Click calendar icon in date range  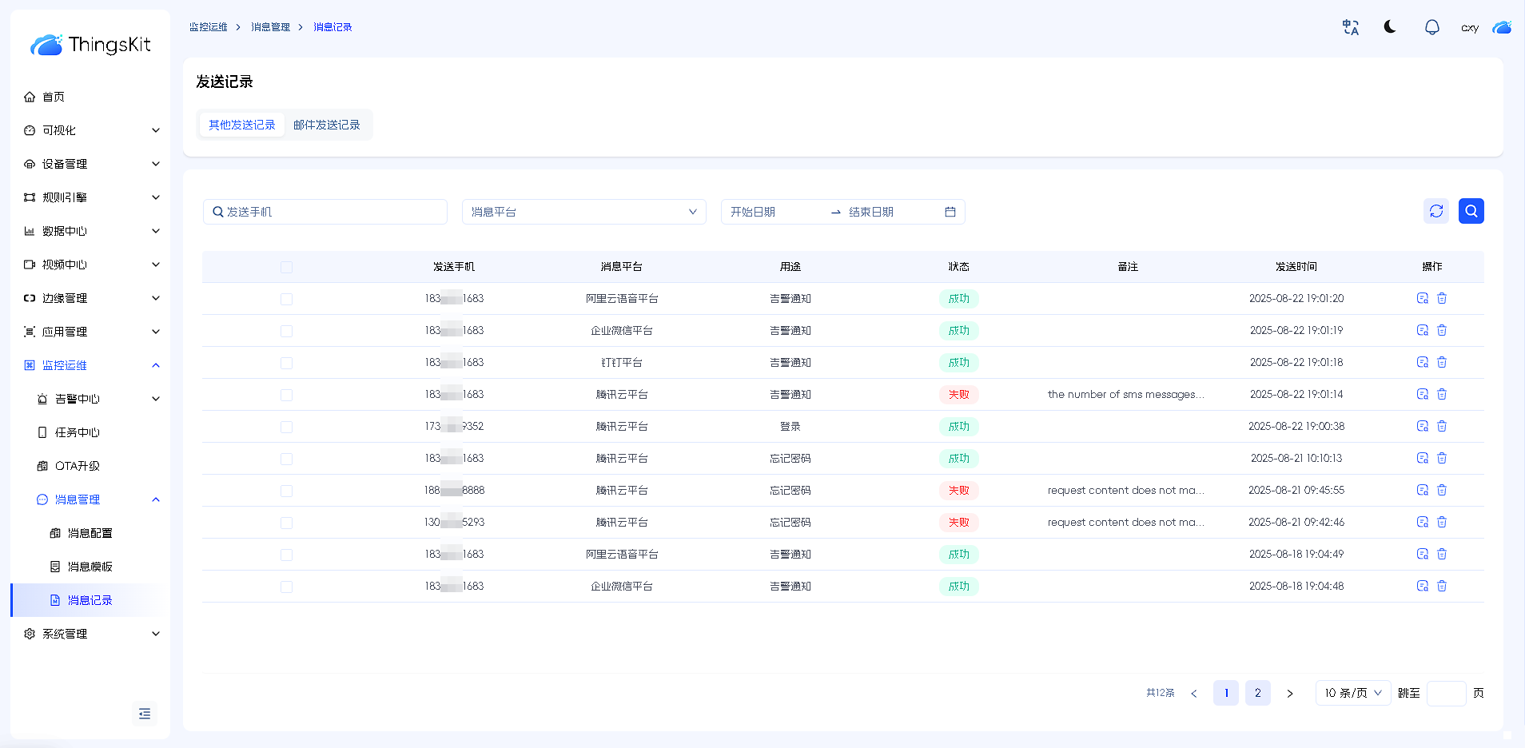pos(950,212)
